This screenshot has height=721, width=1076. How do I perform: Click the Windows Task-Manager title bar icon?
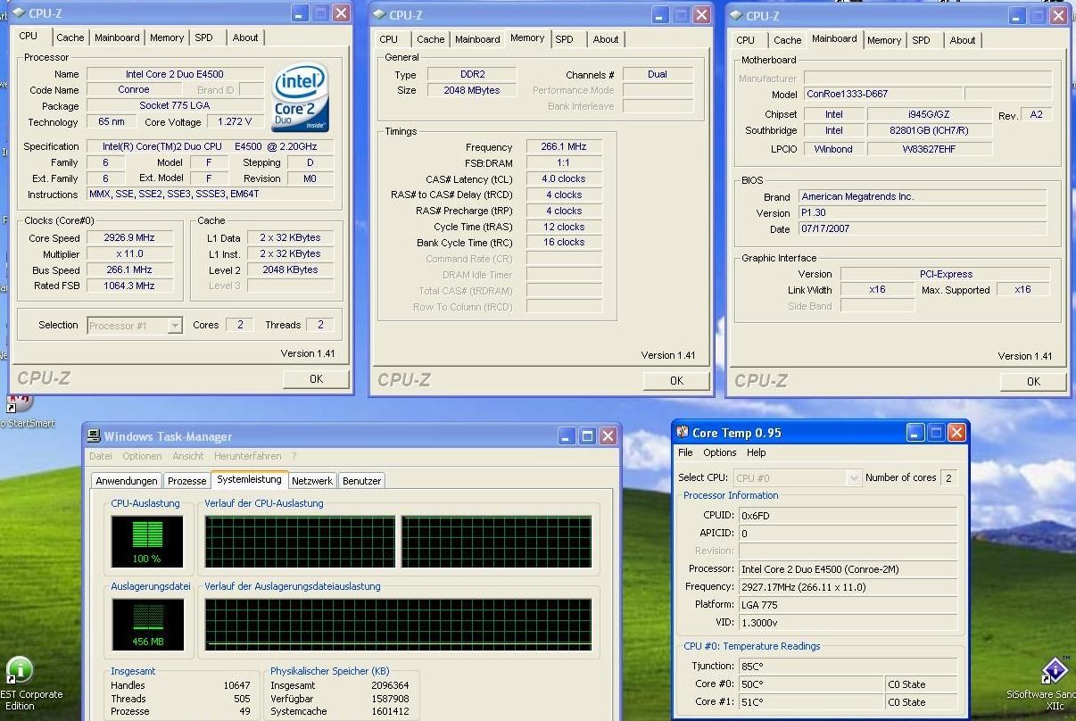(94, 436)
